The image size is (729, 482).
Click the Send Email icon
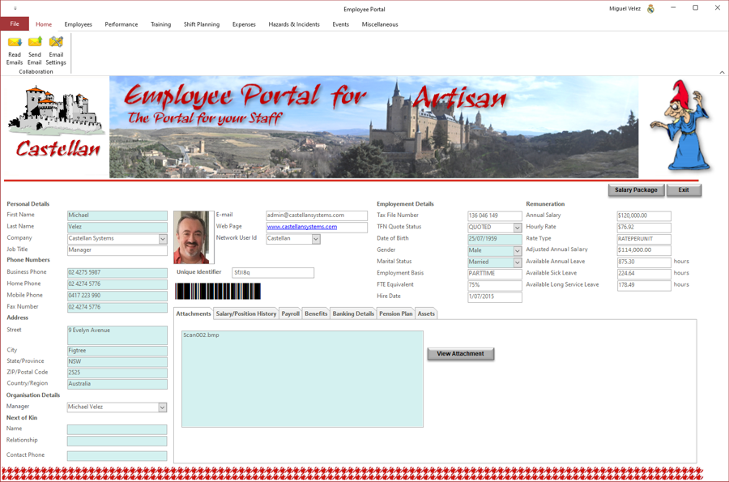(x=35, y=50)
